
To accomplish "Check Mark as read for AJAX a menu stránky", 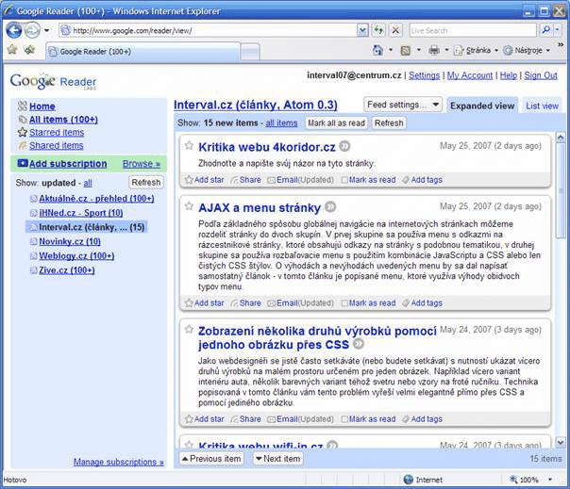I will click(344, 303).
